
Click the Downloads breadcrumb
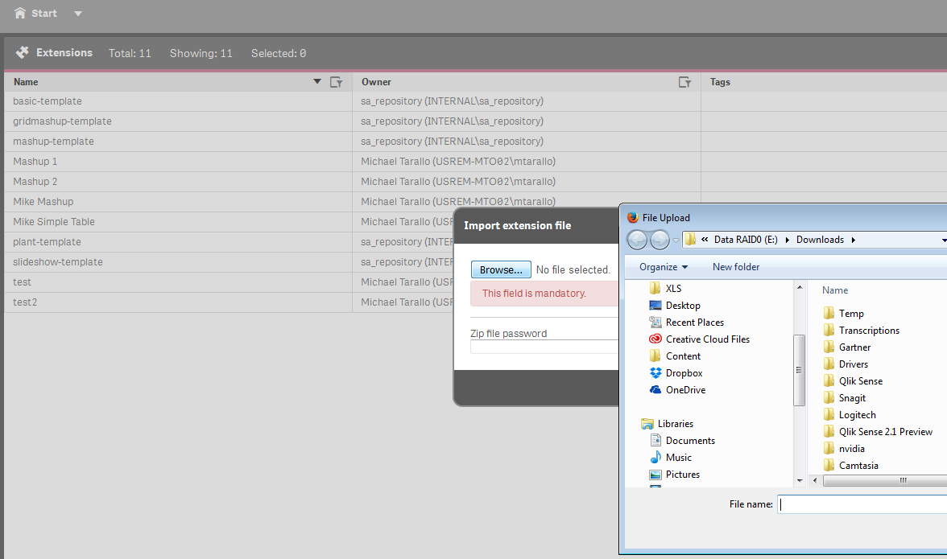pyautogui.click(x=820, y=240)
